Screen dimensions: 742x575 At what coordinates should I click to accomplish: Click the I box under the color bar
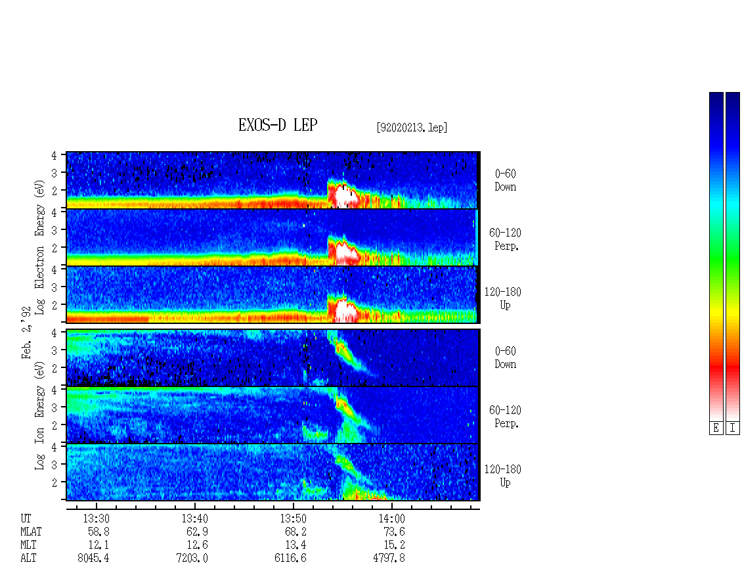[733, 428]
